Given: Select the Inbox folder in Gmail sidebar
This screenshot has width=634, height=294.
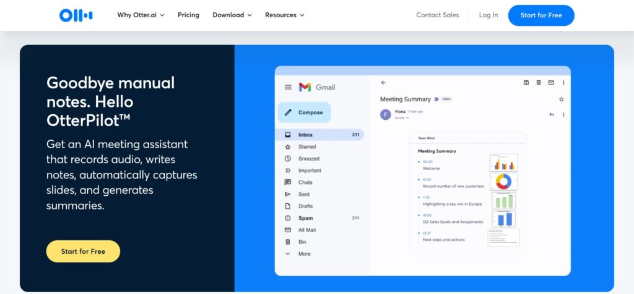Looking at the screenshot, I should click(x=305, y=135).
